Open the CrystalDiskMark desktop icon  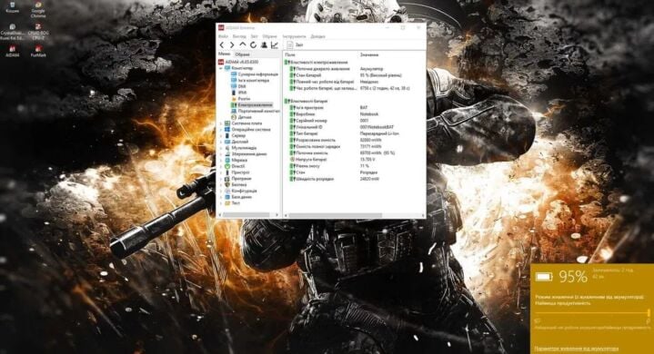coord(12,32)
